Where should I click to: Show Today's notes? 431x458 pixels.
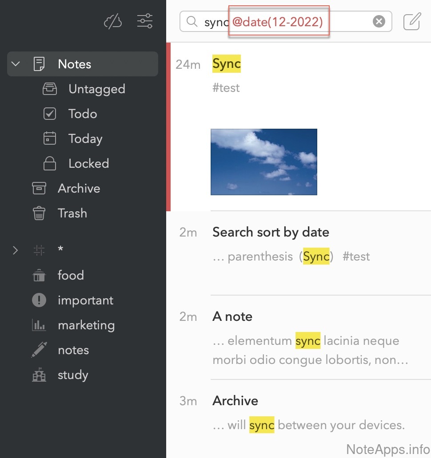click(85, 139)
